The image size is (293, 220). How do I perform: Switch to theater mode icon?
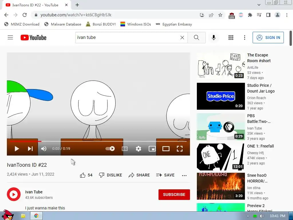(166, 149)
